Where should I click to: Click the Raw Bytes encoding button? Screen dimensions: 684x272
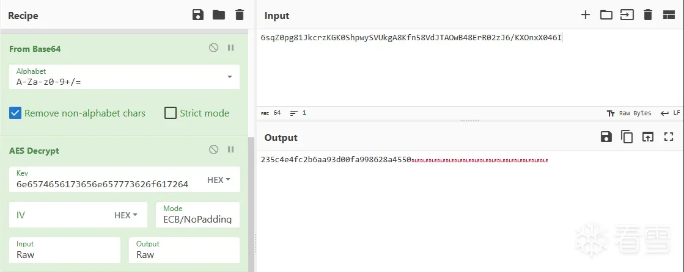click(629, 113)
